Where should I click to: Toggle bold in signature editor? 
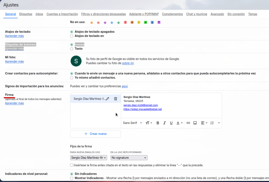(158, 123)
